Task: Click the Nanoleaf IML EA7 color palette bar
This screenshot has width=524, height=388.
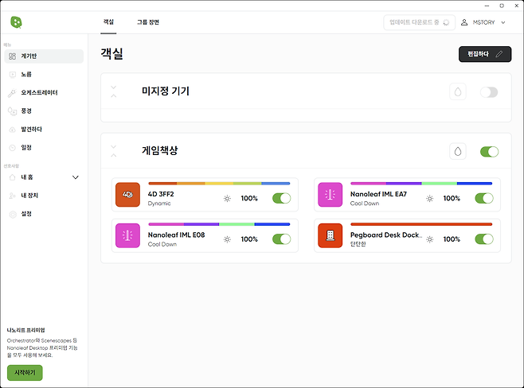Action: click(x=420, y=183)
